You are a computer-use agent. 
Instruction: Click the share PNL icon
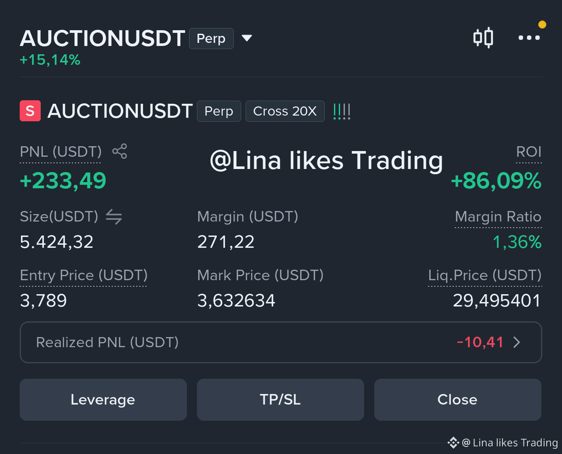point(119,151)
